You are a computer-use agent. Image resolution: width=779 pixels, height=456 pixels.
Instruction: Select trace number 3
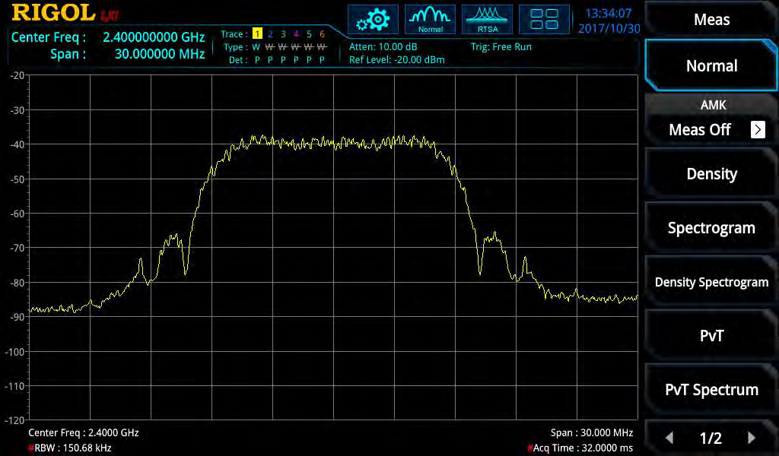(283, 33)
